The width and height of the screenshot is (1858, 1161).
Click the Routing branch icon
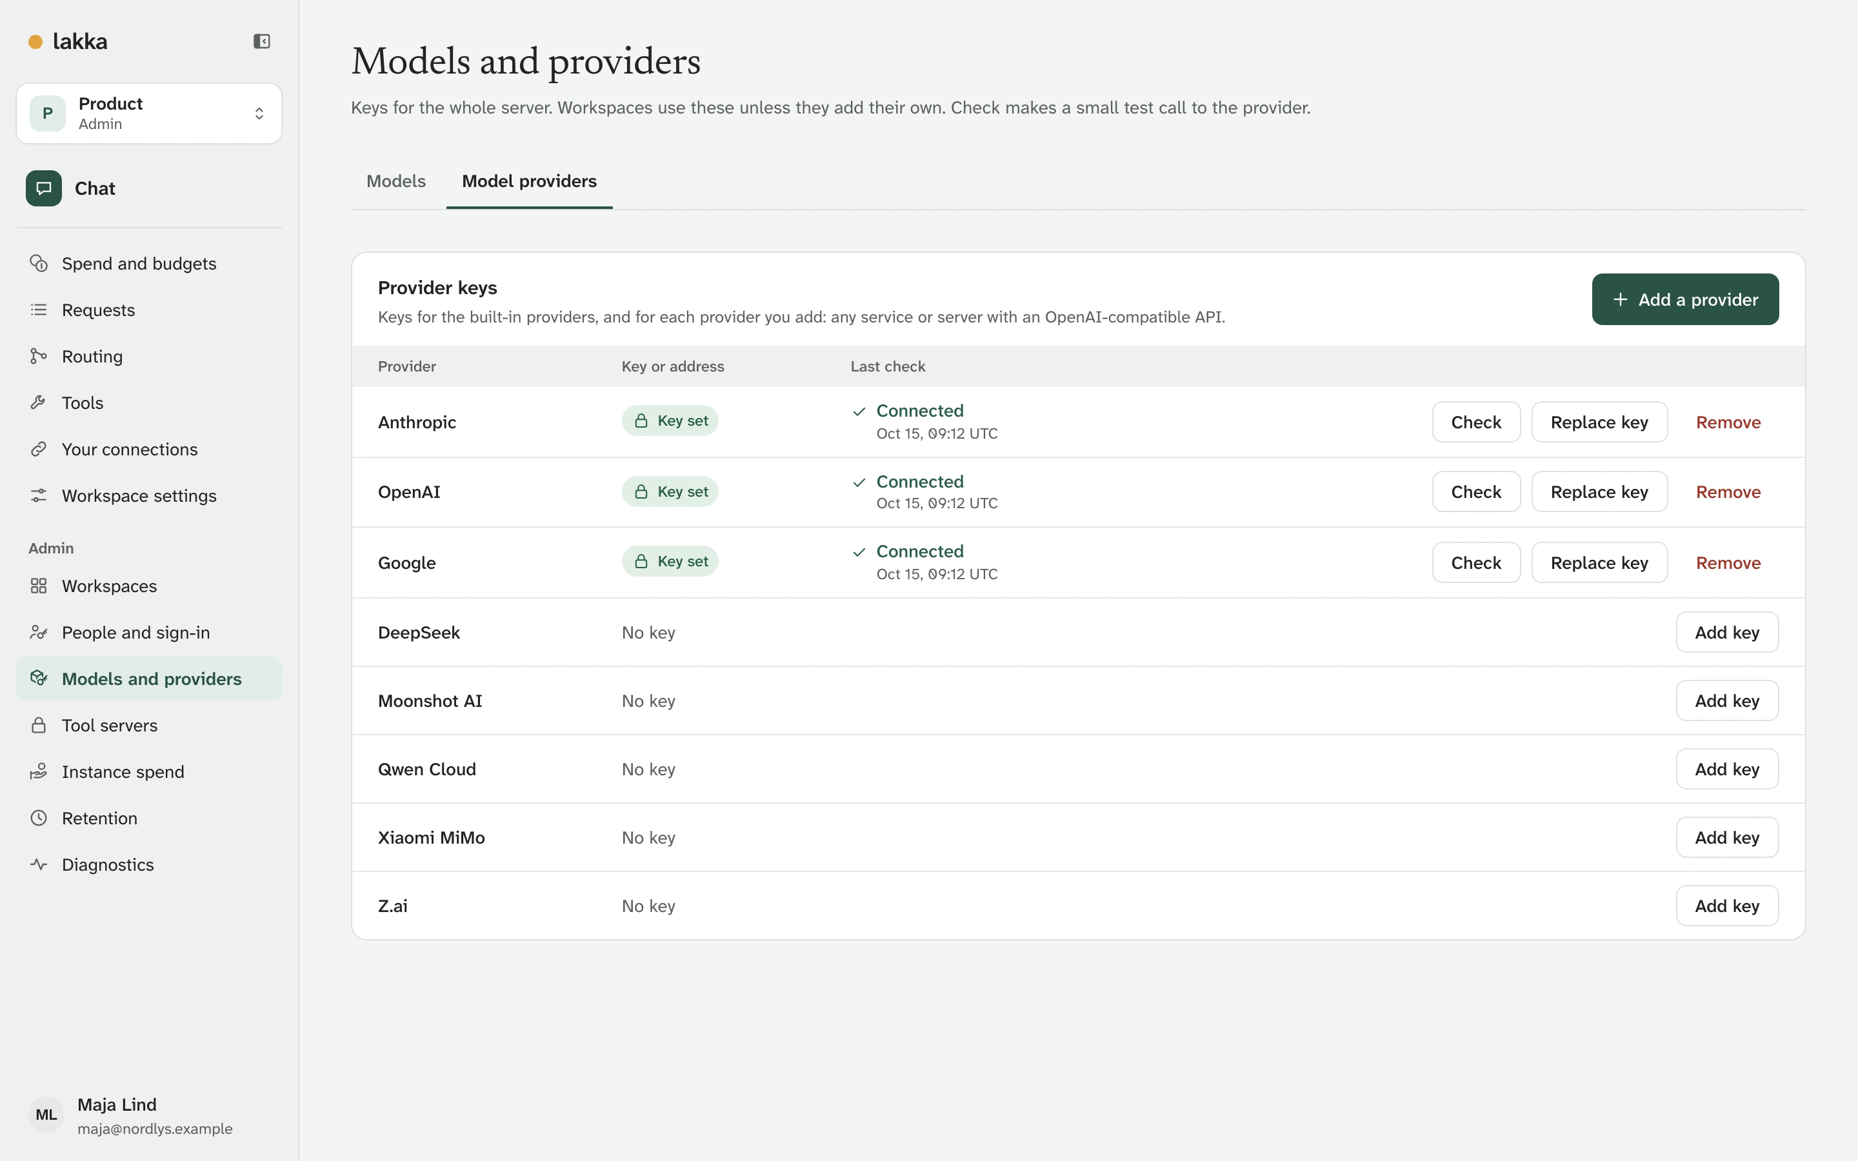click(x=39, y=356)
